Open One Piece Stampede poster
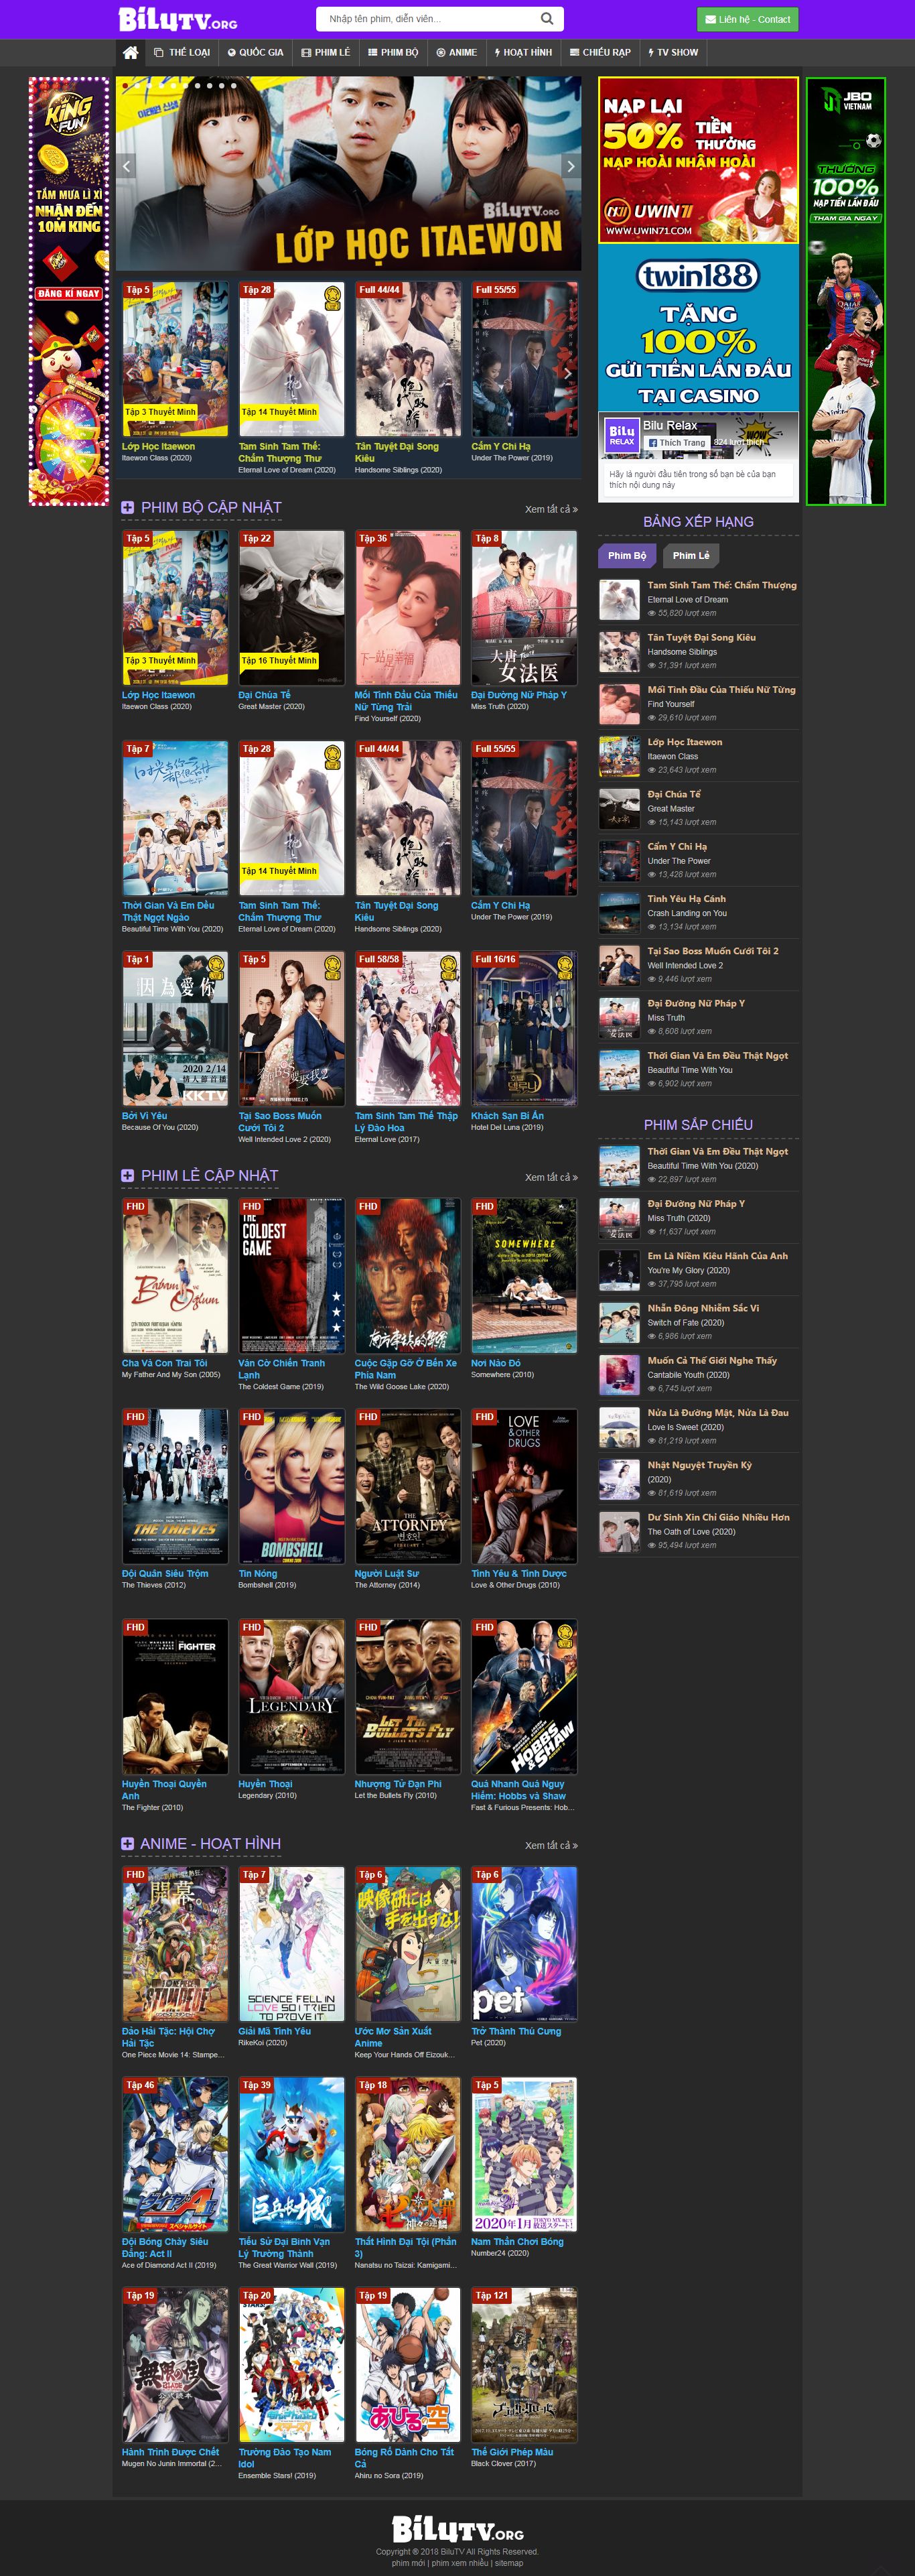This screenshot has width=915, height=2576. [175, 1944]
